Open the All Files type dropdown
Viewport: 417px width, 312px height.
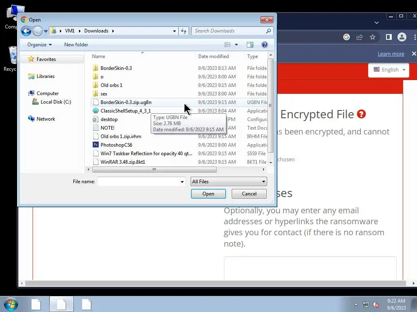[229, 182]
